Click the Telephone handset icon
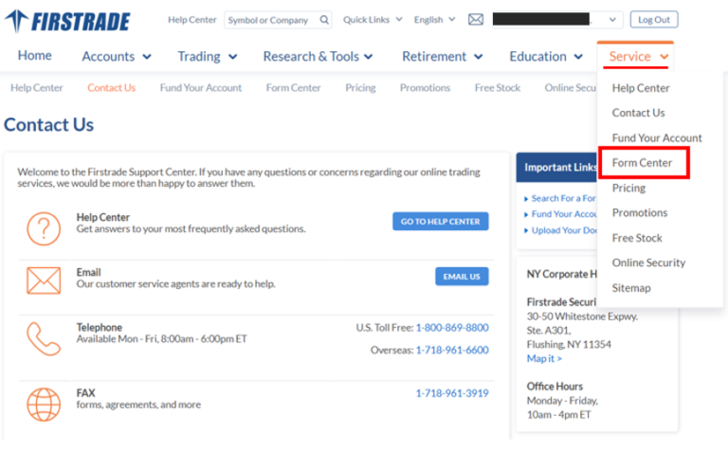Image resolution: width=728 pixels, height=452 pixels. tap(43, 336)
